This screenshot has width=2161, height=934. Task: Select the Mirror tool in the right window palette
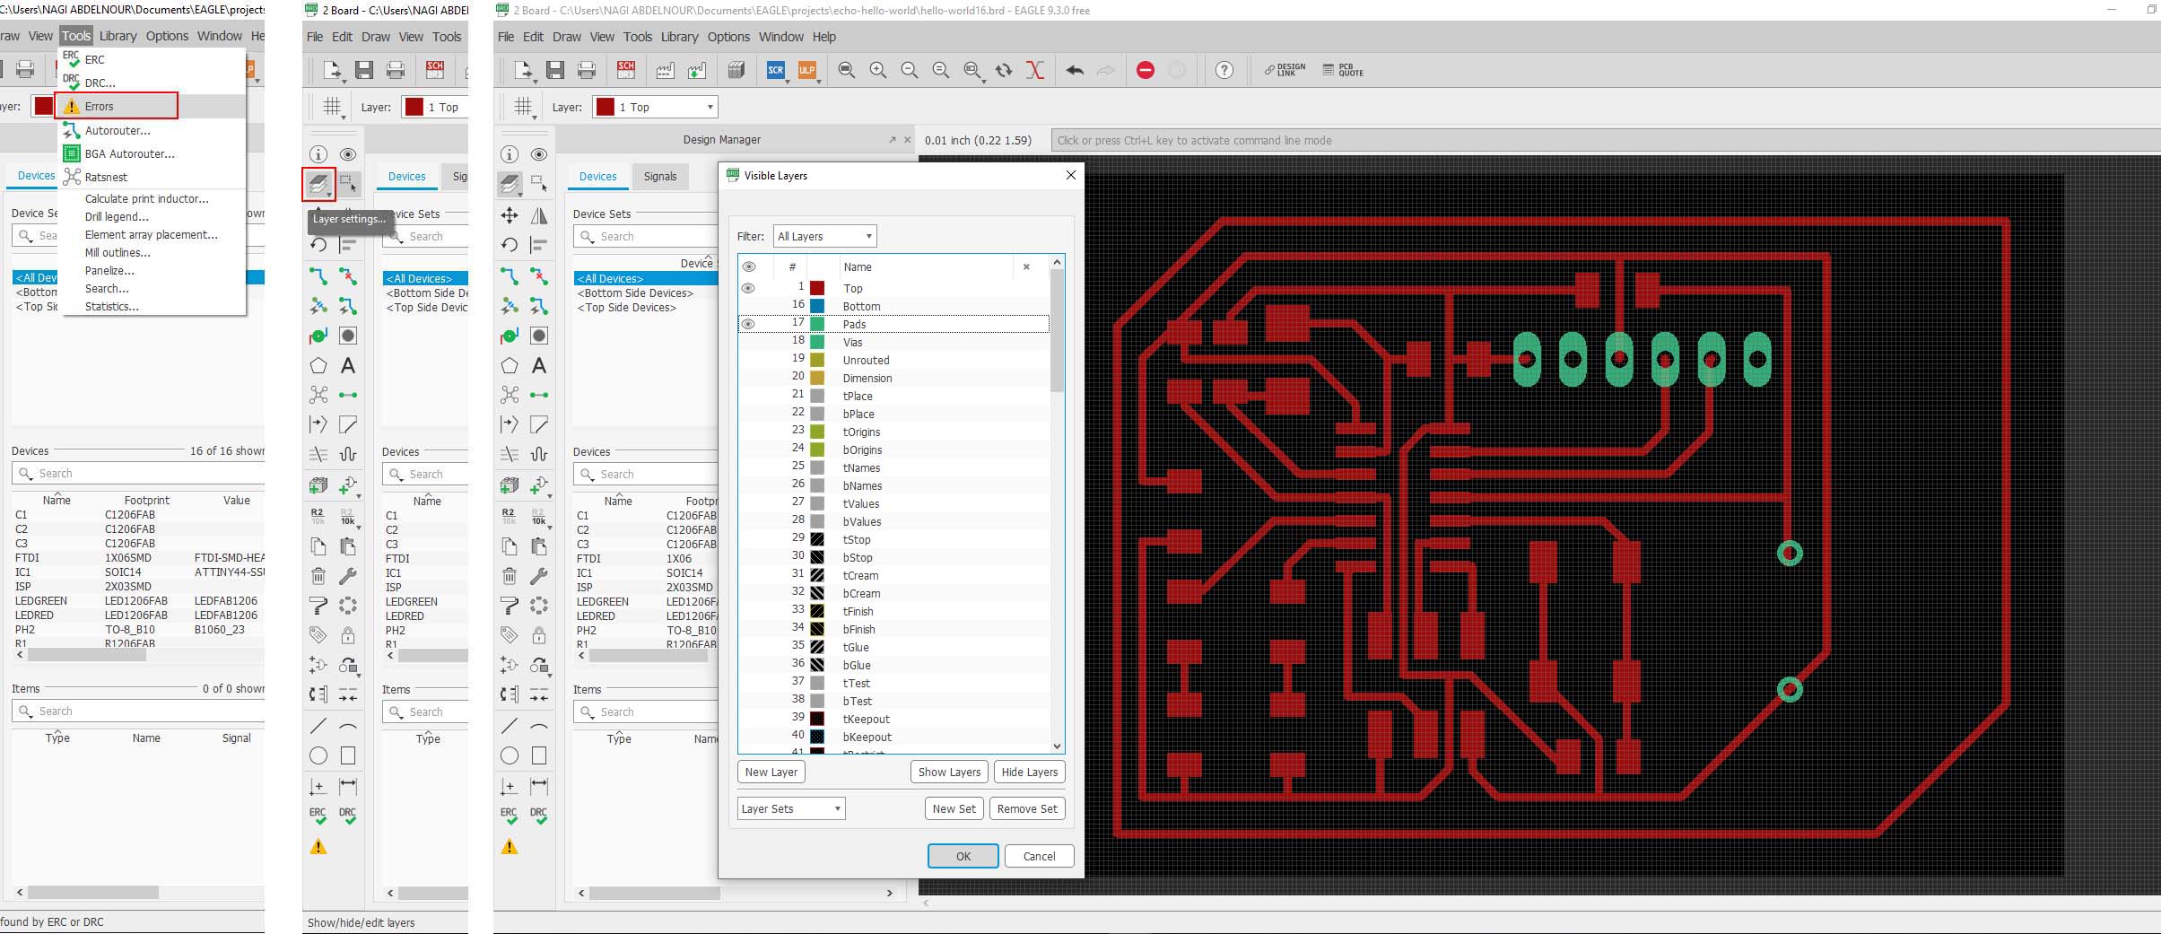pos(539,215)
